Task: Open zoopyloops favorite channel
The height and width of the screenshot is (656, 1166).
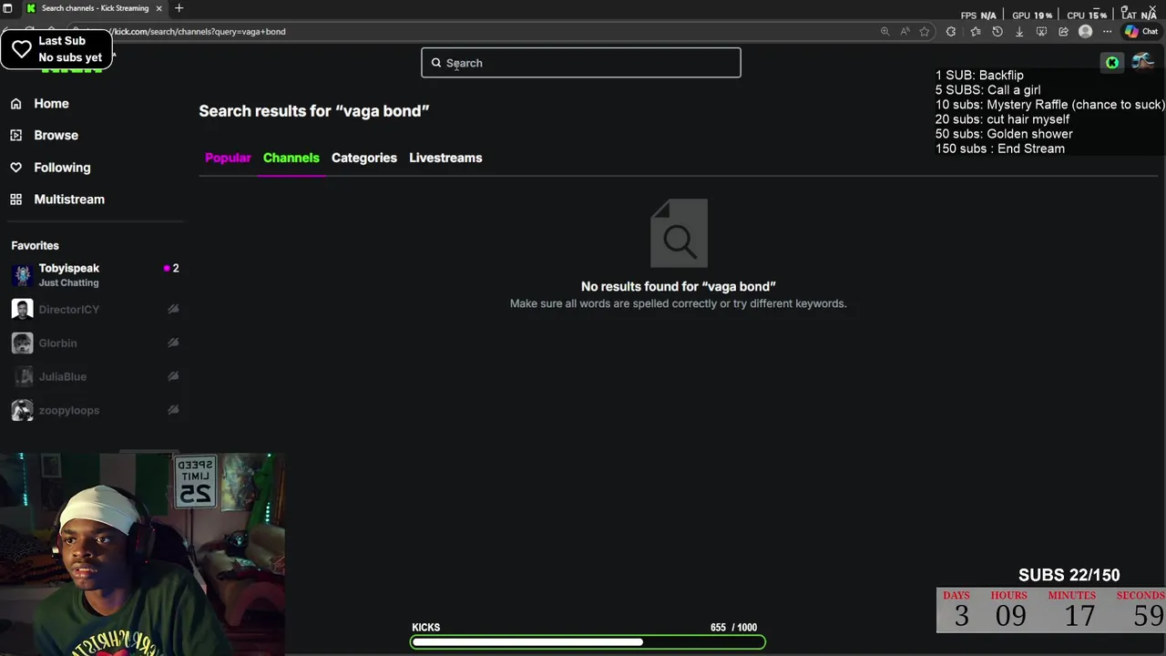Action: click(x=95, y=411)
